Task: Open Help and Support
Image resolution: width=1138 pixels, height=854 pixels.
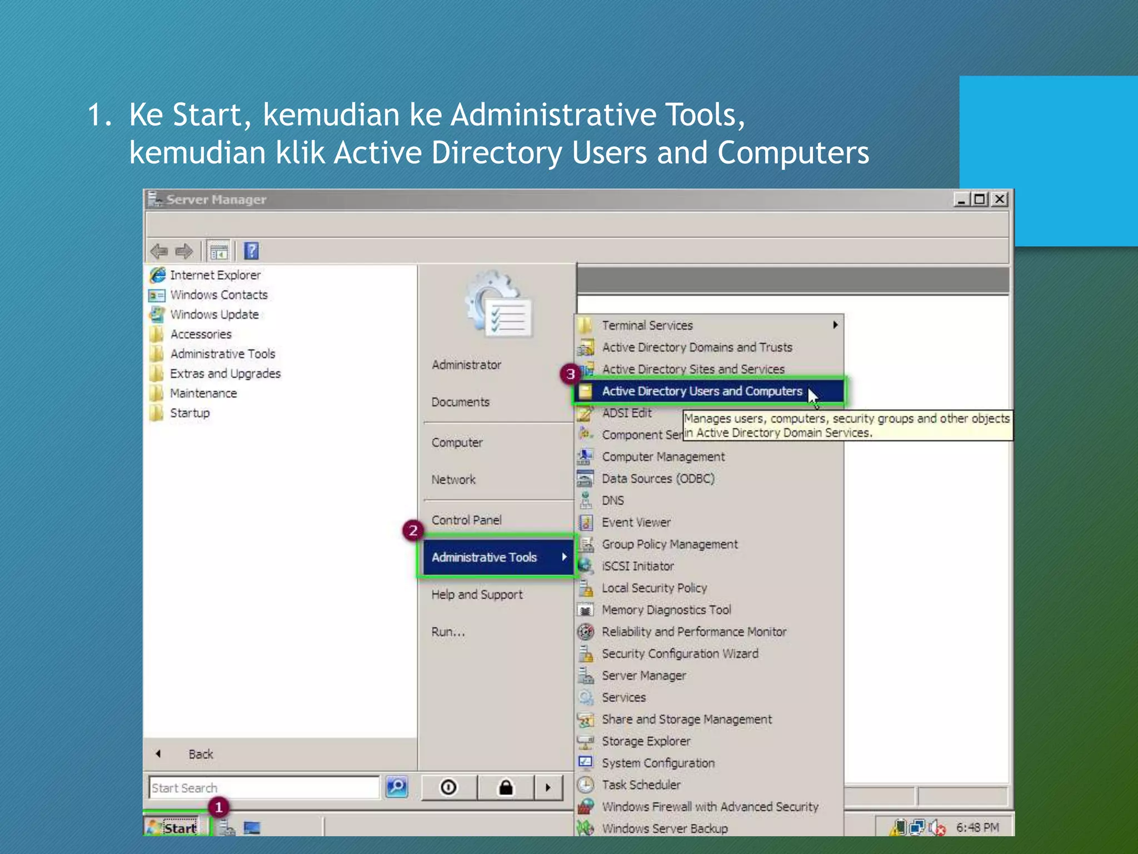Action: coord(477,594)
